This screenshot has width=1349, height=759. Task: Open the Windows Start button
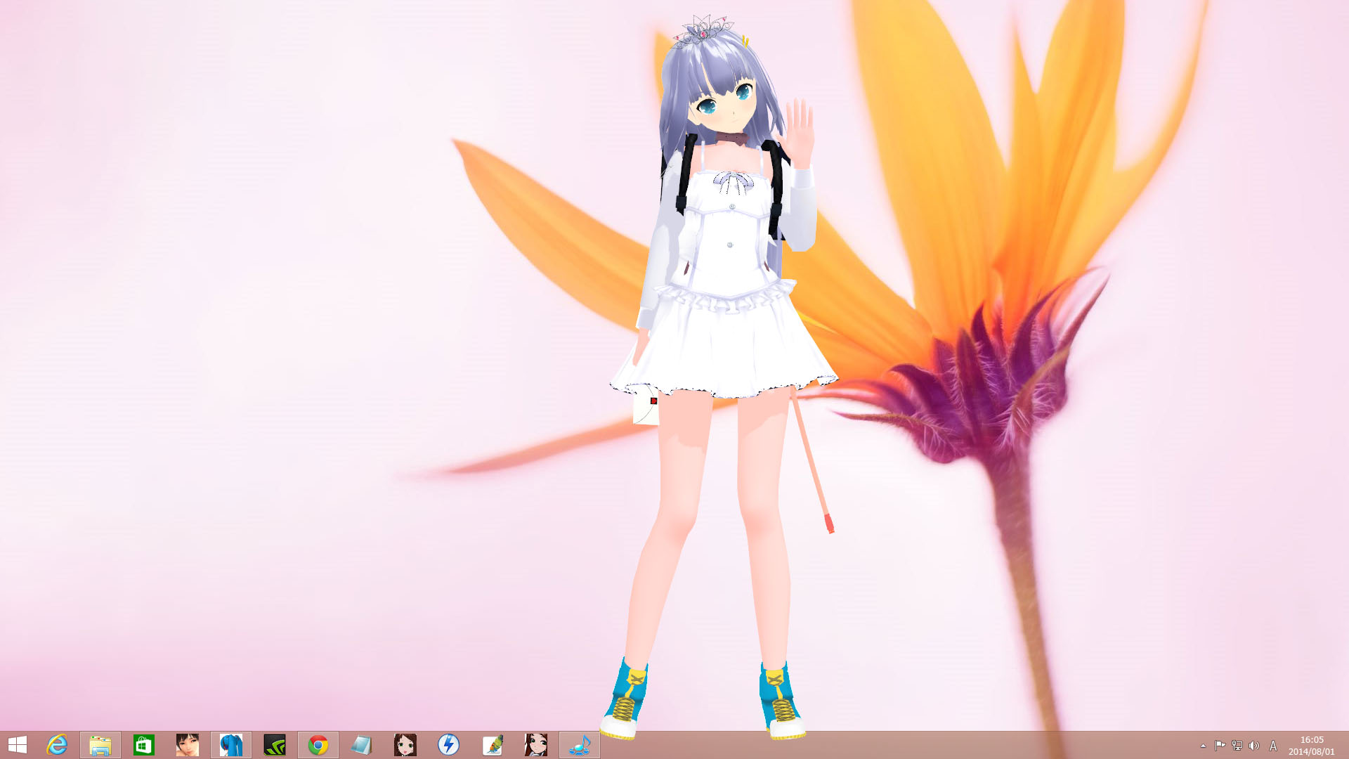[x=17, y=745]
